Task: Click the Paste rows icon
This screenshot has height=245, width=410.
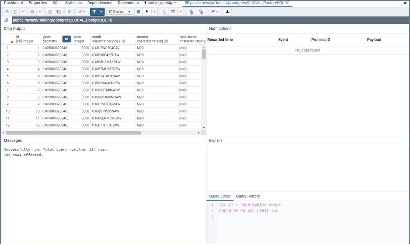Action: click(x=59, y=12)
